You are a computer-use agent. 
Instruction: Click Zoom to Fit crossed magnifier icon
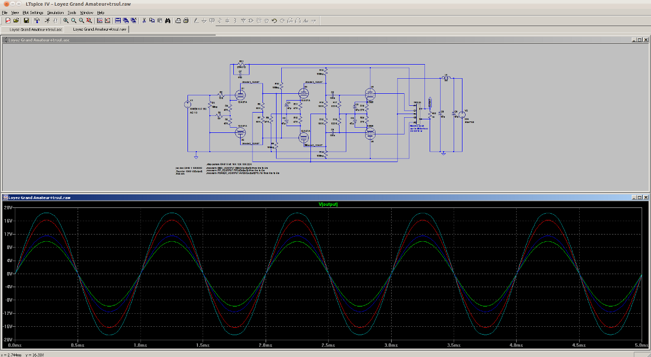click(x=89, y=20)
